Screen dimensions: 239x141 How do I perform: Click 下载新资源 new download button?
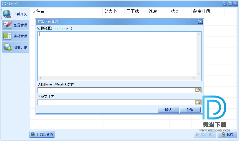[42, 135]
